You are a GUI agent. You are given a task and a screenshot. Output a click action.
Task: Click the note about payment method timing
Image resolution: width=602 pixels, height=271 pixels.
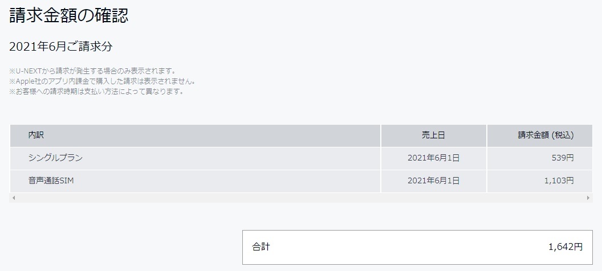point(96,91)
